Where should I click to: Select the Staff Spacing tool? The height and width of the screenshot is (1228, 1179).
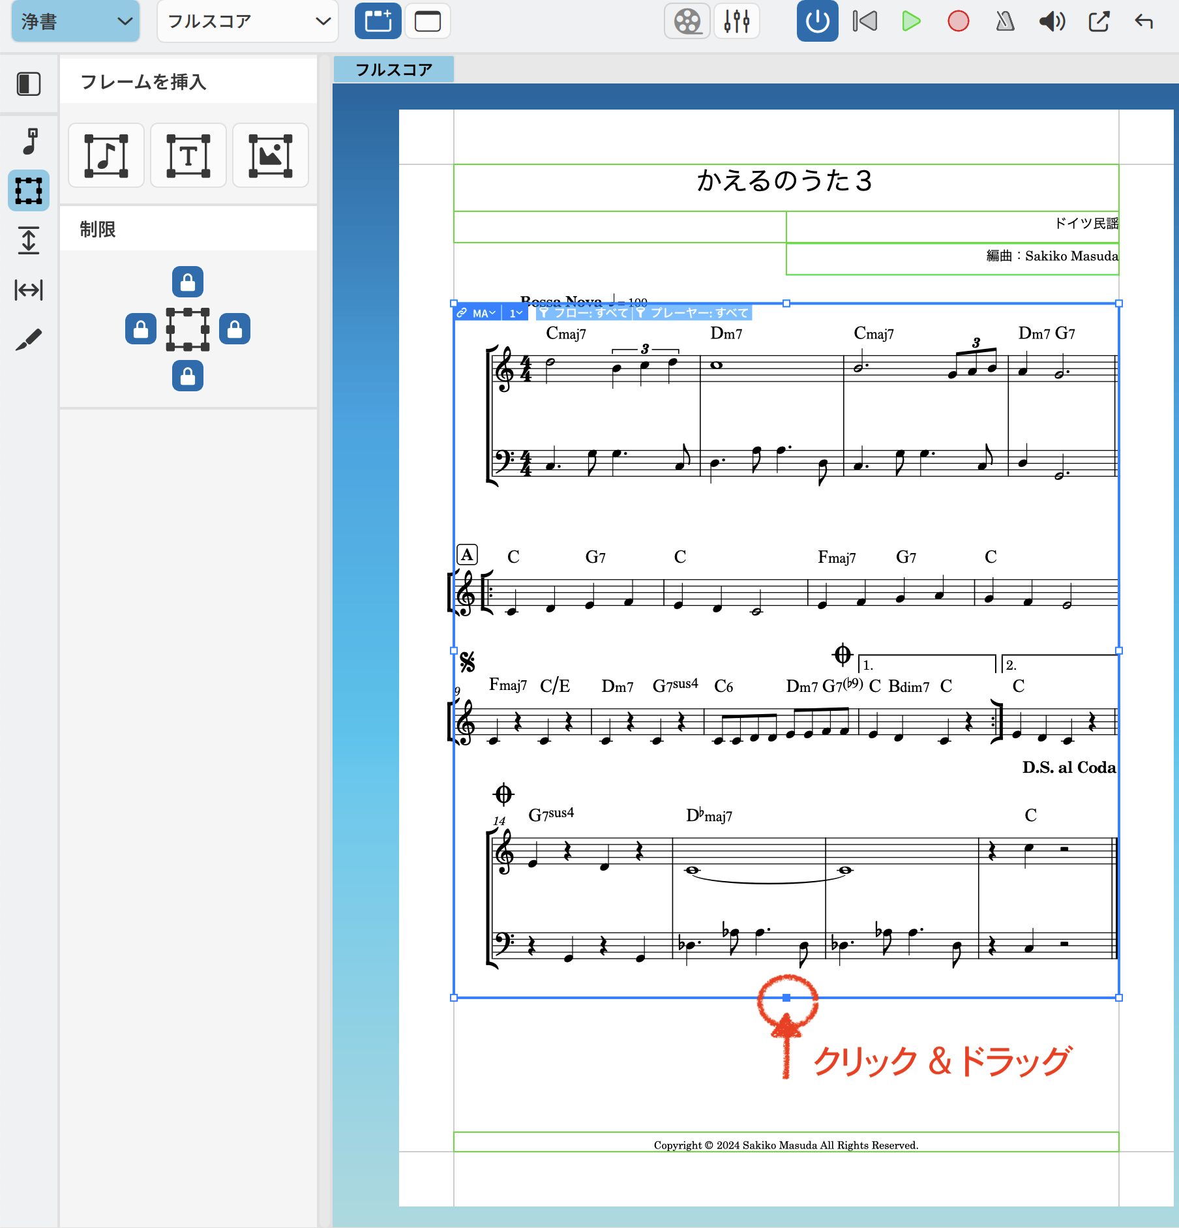coord(29,240)
